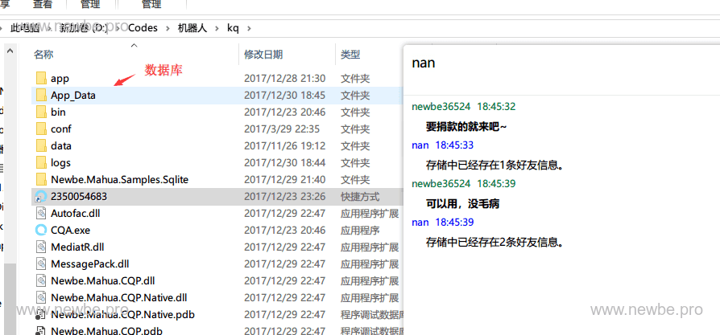Click the Autofac.dll file icon
720x335 pixels.
tap(41, 213)
